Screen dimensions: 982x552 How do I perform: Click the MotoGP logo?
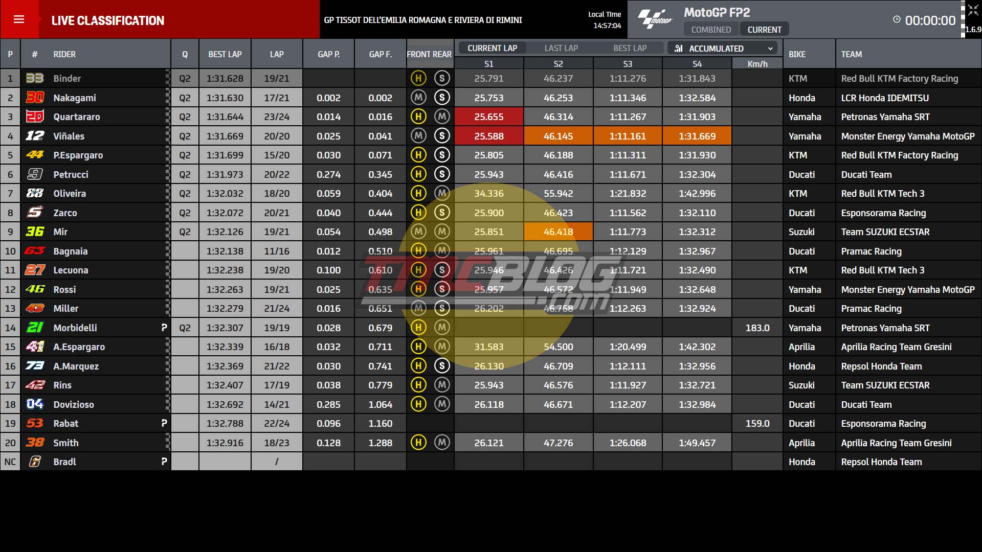click(x=655, y=19)
